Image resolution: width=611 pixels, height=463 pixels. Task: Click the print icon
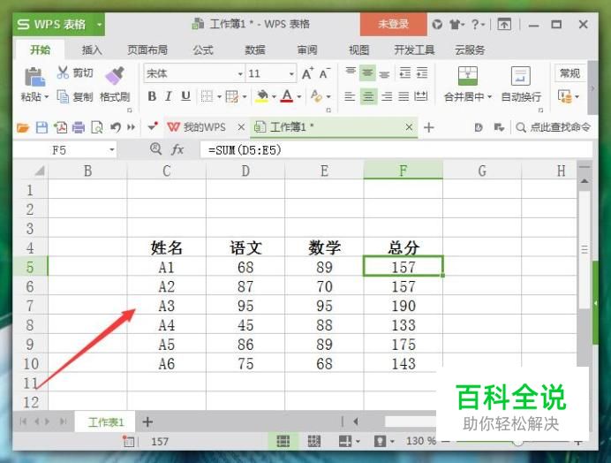pos(79,127)
